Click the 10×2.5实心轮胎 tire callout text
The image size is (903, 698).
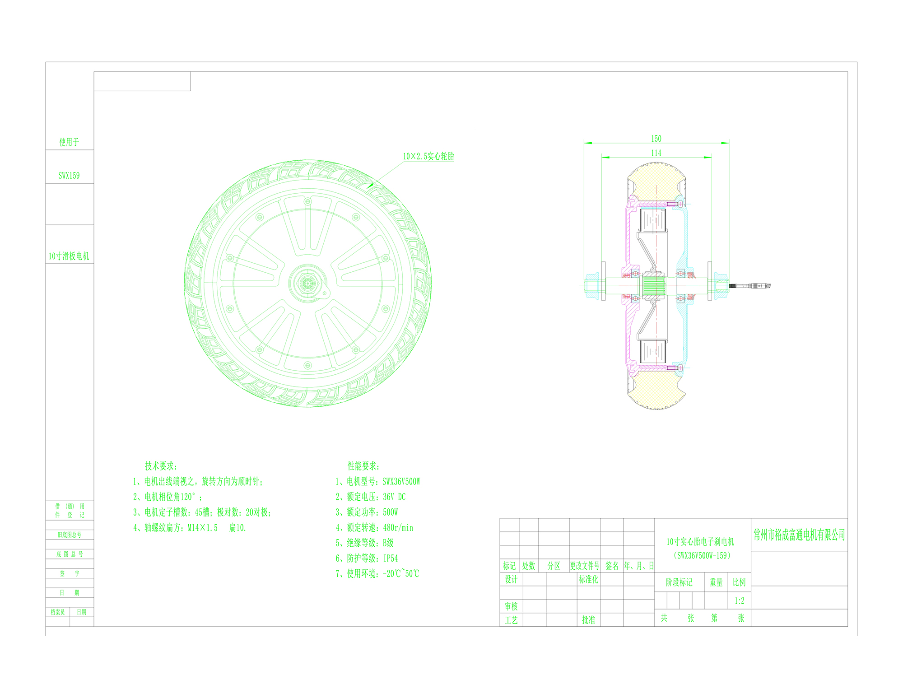(428, 156)
